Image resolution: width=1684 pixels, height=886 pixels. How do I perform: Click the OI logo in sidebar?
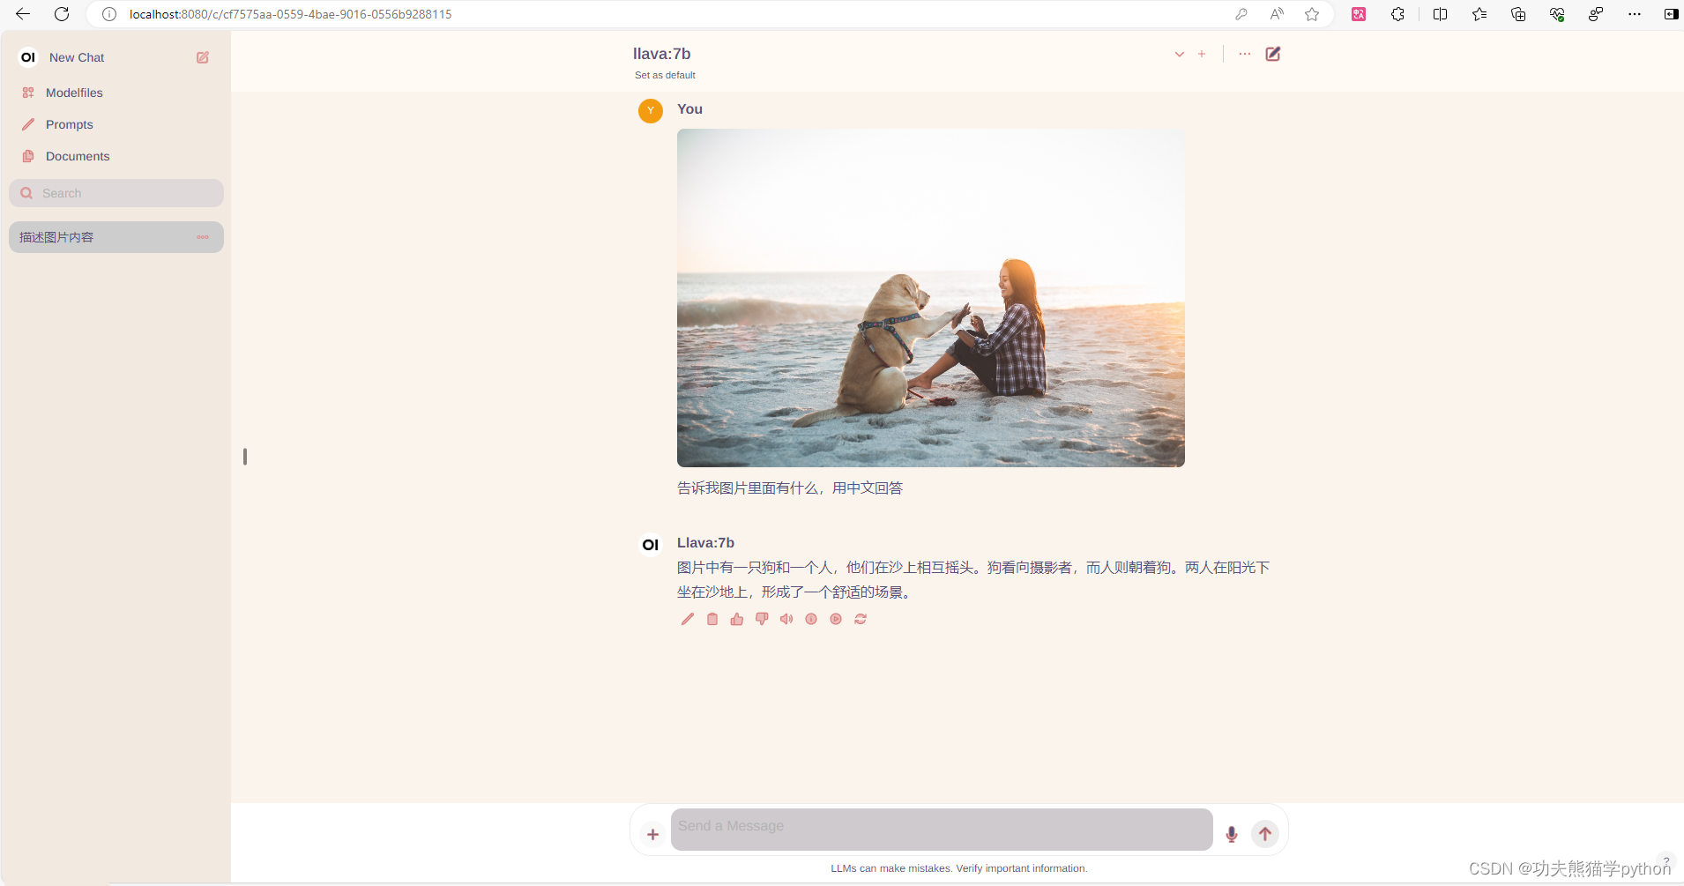(28, 57)
